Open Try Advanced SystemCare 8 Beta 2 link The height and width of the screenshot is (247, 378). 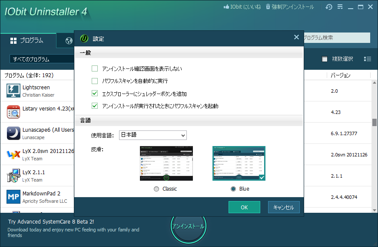[51, 222]
